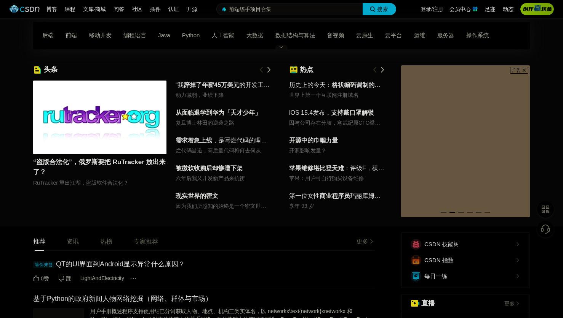This screenshot has width=563, height=318.
Task: Open 每日一练 icon
Action: point(416,276)
